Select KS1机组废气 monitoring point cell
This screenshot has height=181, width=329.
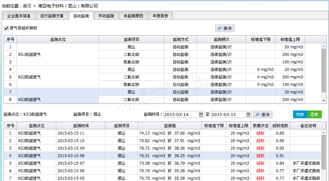tap(58, 54)
